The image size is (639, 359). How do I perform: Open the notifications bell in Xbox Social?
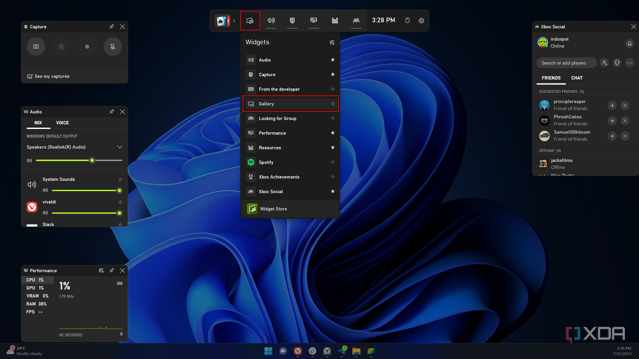pos(629,43)
